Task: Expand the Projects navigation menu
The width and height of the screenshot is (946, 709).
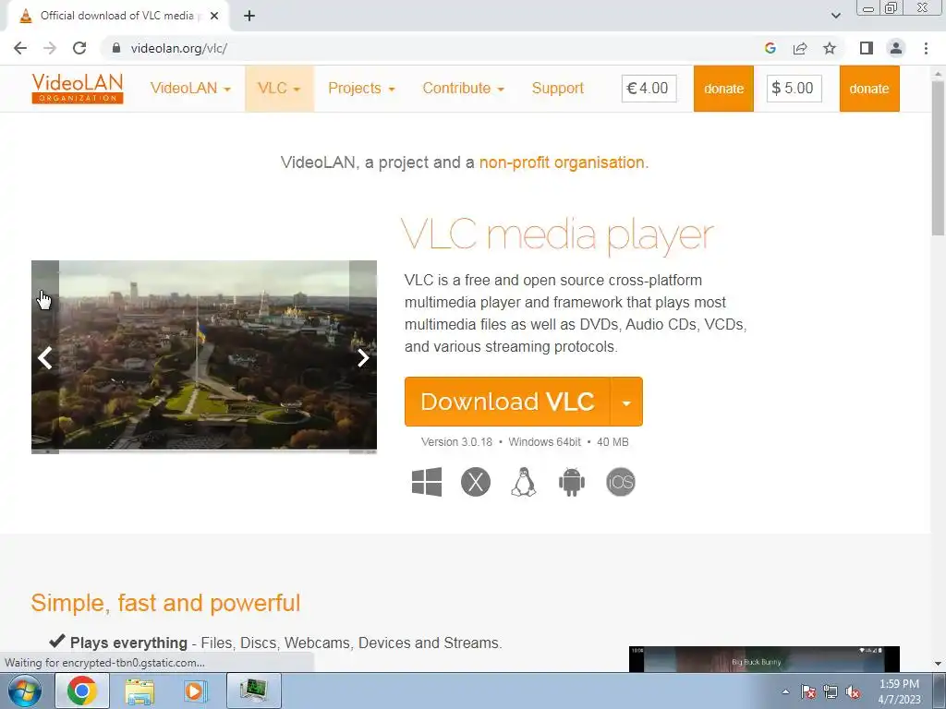Action: click(x=361, y=88)
